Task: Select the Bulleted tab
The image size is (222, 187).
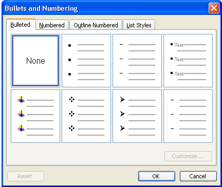Action: coord(21,25)
